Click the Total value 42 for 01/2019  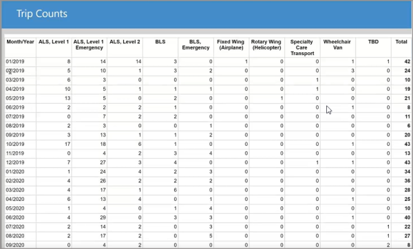click(x=407, y=61)
